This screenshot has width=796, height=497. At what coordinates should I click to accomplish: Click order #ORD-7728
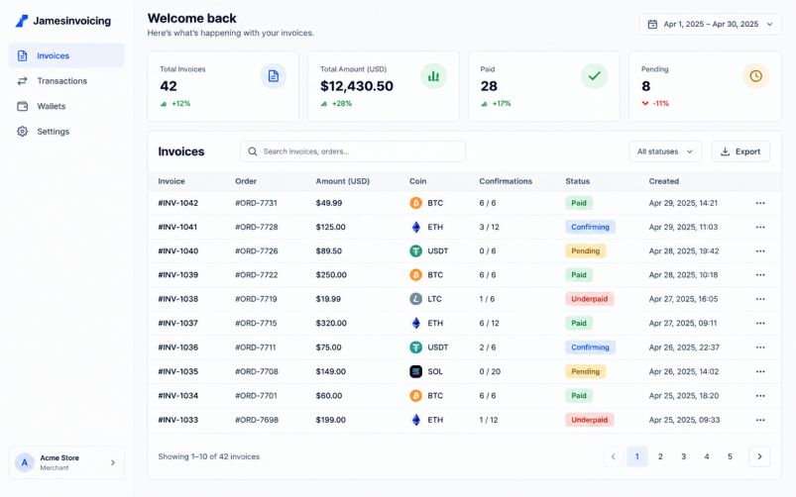click(257, 227)
